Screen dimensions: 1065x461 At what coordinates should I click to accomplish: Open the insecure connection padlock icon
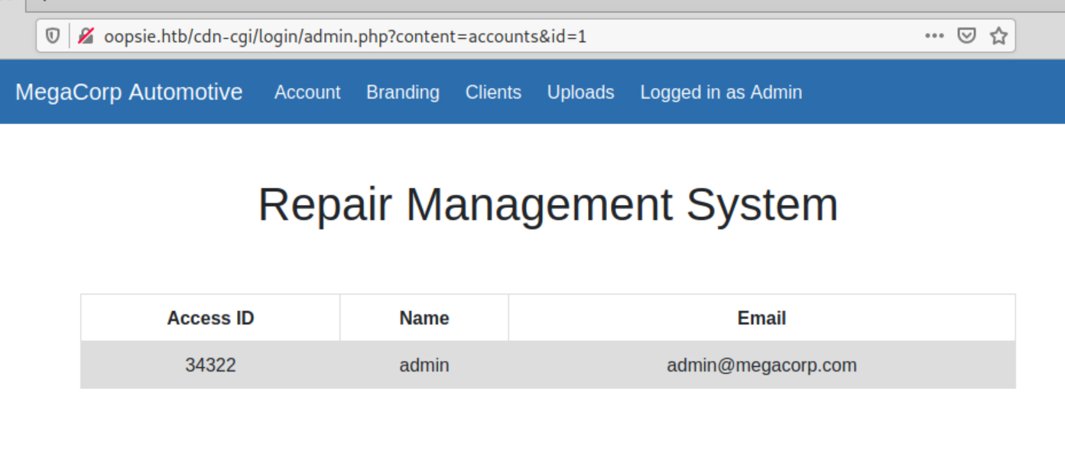(86, 36)
